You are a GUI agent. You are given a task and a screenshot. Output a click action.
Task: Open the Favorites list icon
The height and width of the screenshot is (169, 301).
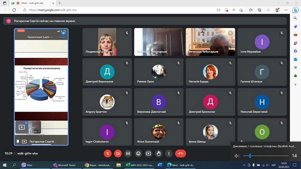click(251, 10)
